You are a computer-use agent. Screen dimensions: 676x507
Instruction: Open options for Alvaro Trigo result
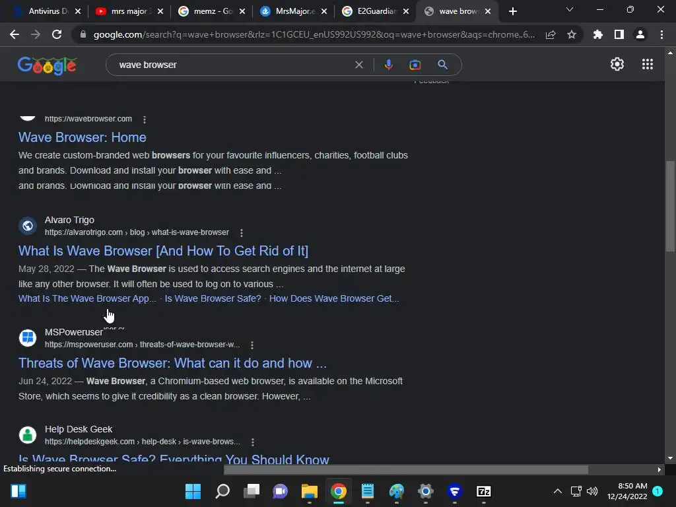click(242, 233)
